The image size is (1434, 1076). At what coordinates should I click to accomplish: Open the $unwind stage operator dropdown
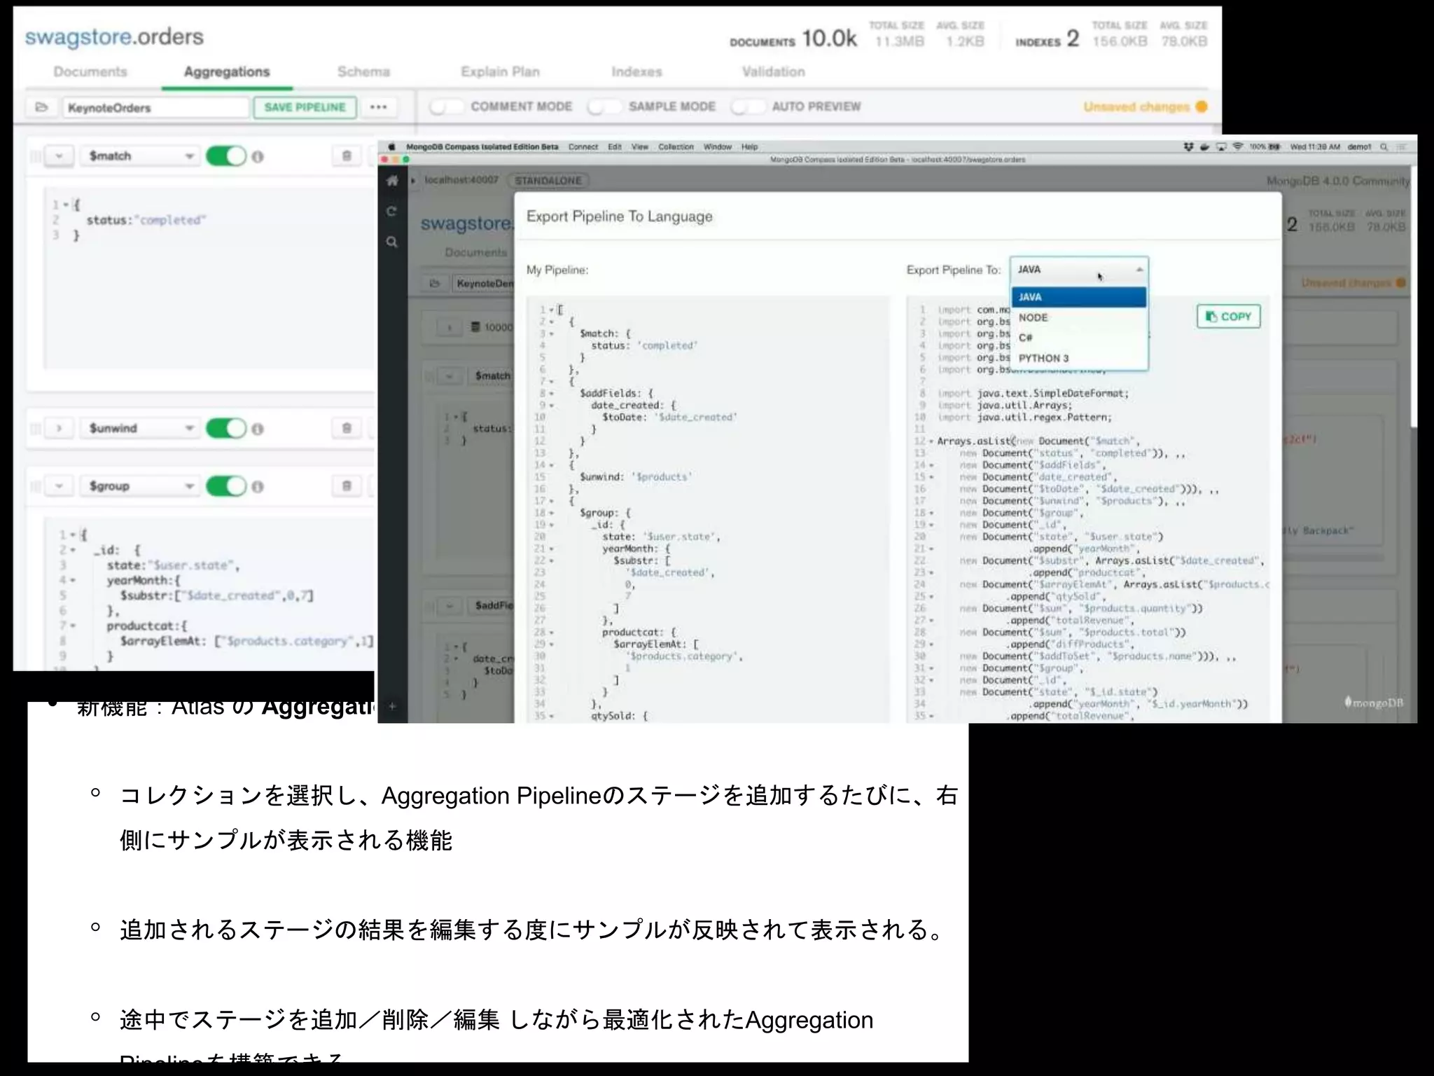pos(139,428)
